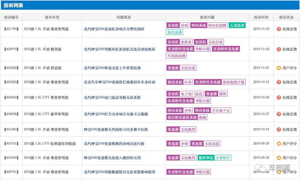Click red status icon dated 2019-10-30
Image resolution: width=300 pixels, height=181 pixels.
[x=279, y=97]
